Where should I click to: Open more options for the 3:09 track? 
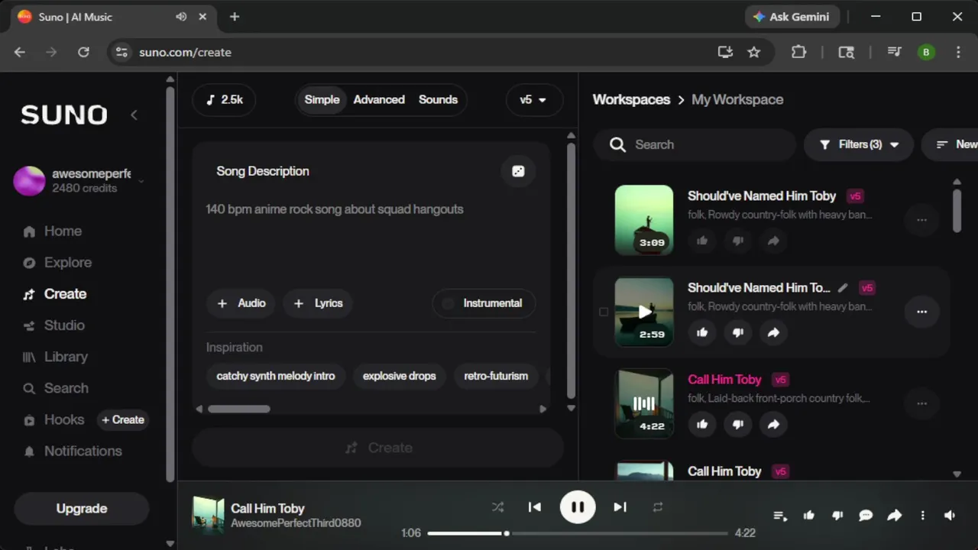pos(921,220)
